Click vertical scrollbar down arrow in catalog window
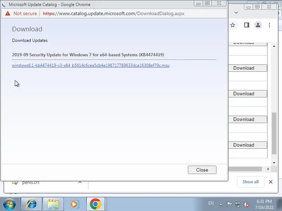Viewport: 282px width, 211px height. click(x=274, y=163)
